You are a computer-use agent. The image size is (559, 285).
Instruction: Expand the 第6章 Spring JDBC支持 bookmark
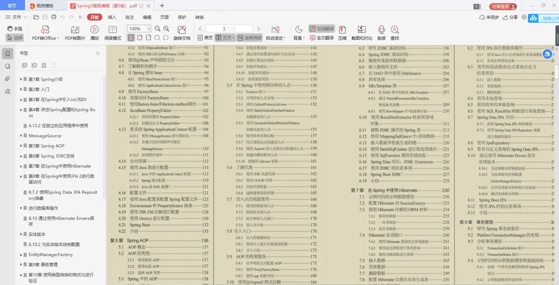coord(21,156)
